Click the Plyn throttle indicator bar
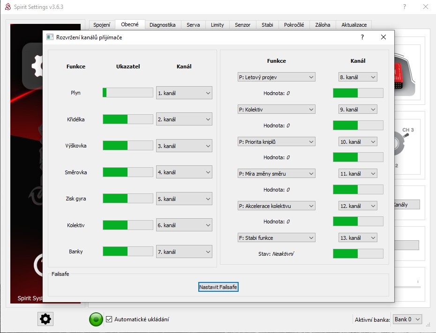This screenshot has height=333, width=436. [x=128, y=93]
